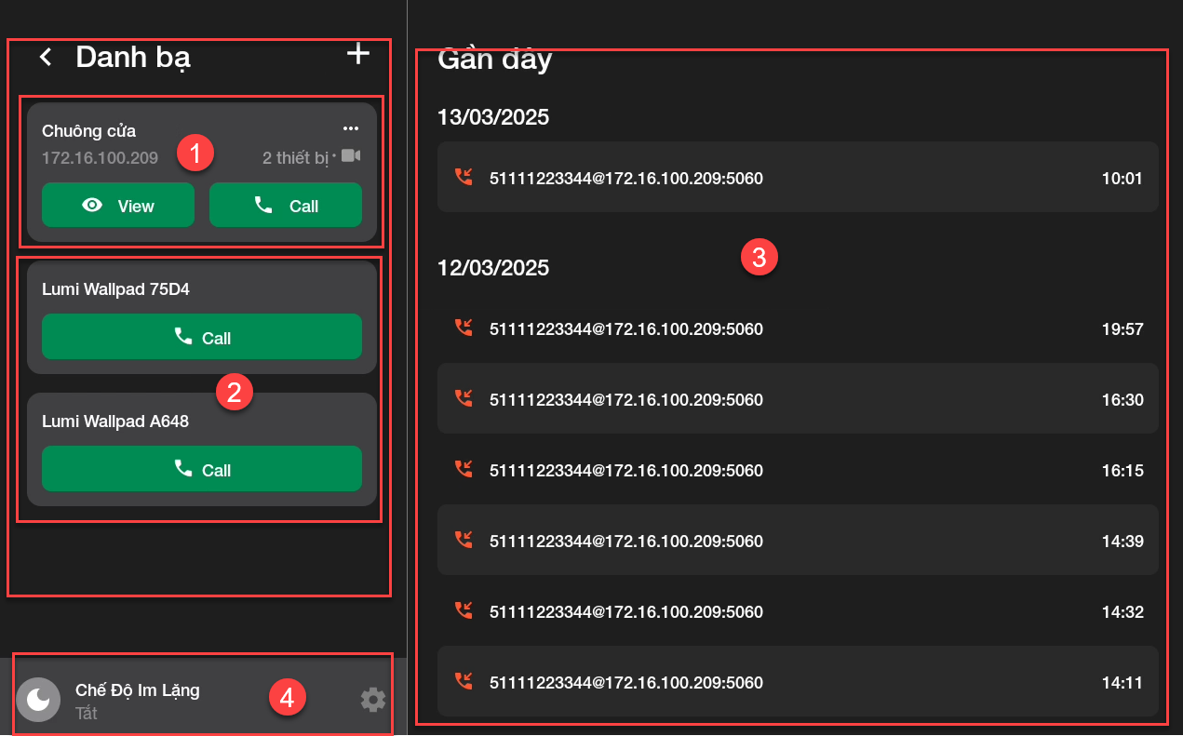Open the call log entry at 16:15
Viewport: 1183px width, 736px height.
tap(797, 471)
